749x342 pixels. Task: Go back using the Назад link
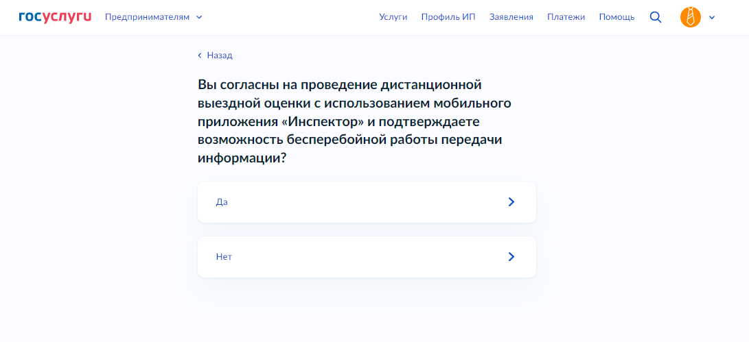(x=219, y=56)
